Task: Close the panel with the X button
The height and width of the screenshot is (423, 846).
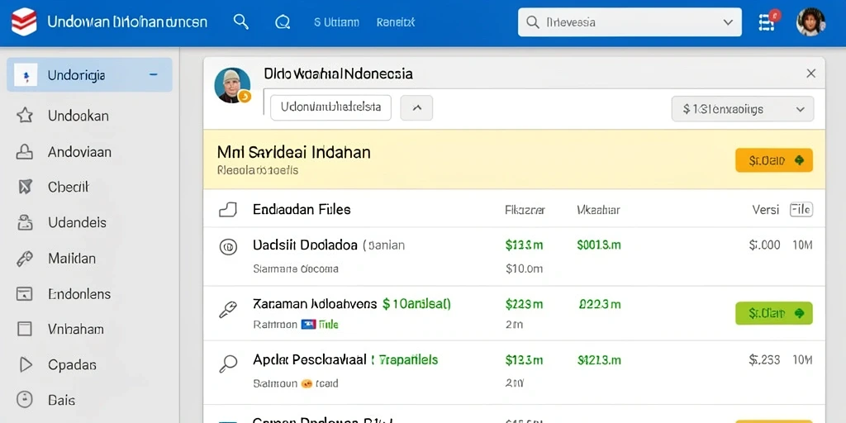Action: pyautogui.click(x=811, y=74)
